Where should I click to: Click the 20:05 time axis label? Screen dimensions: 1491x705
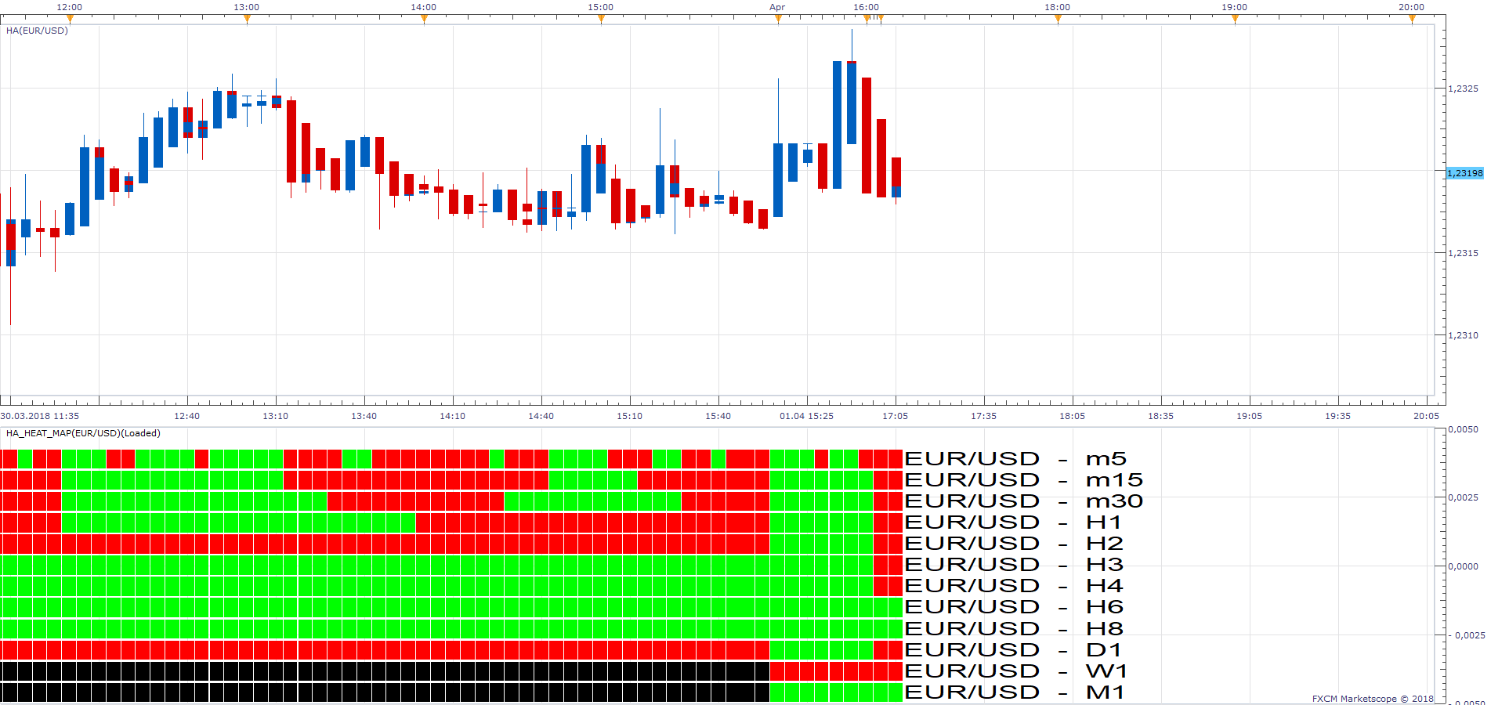coord(1426,416)
